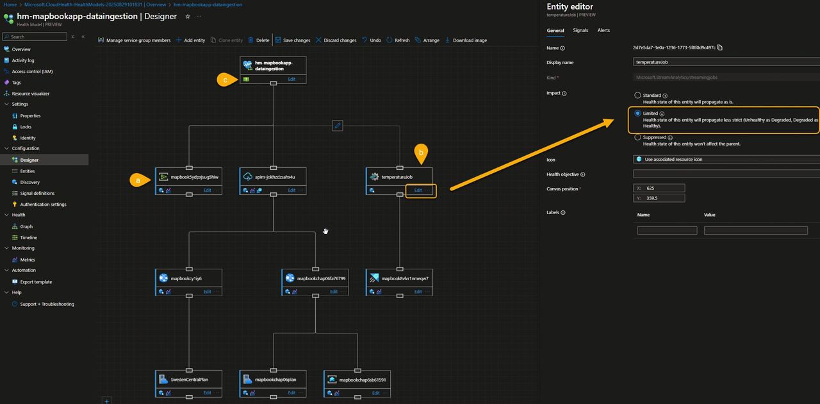The height and width of the screenshot is (404, 820).
Task: Switch to the Signals tab in Entity editor
Action: coord(580,30)
